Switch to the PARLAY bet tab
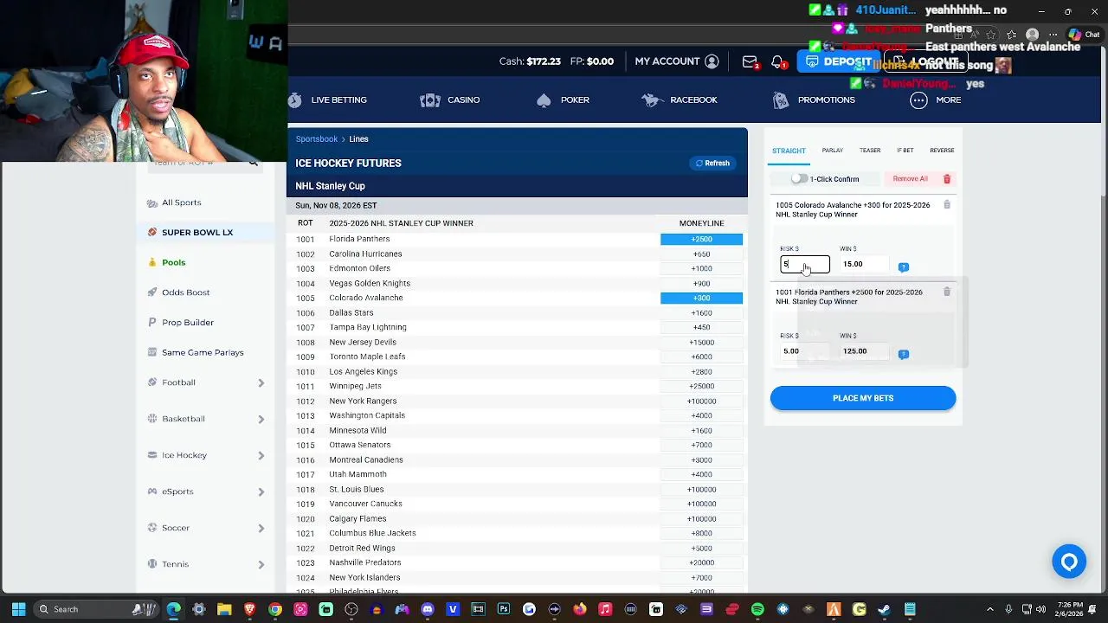This screenshot has width=1108, height=623. (833, 151)
